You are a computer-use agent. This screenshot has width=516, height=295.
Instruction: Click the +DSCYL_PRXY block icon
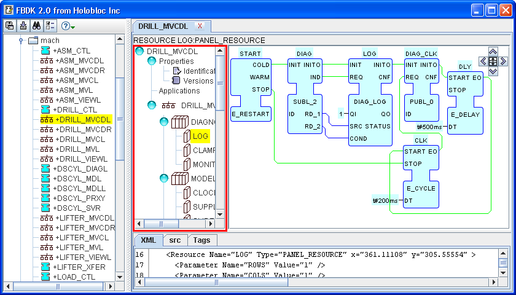click(x=45, y=198)
